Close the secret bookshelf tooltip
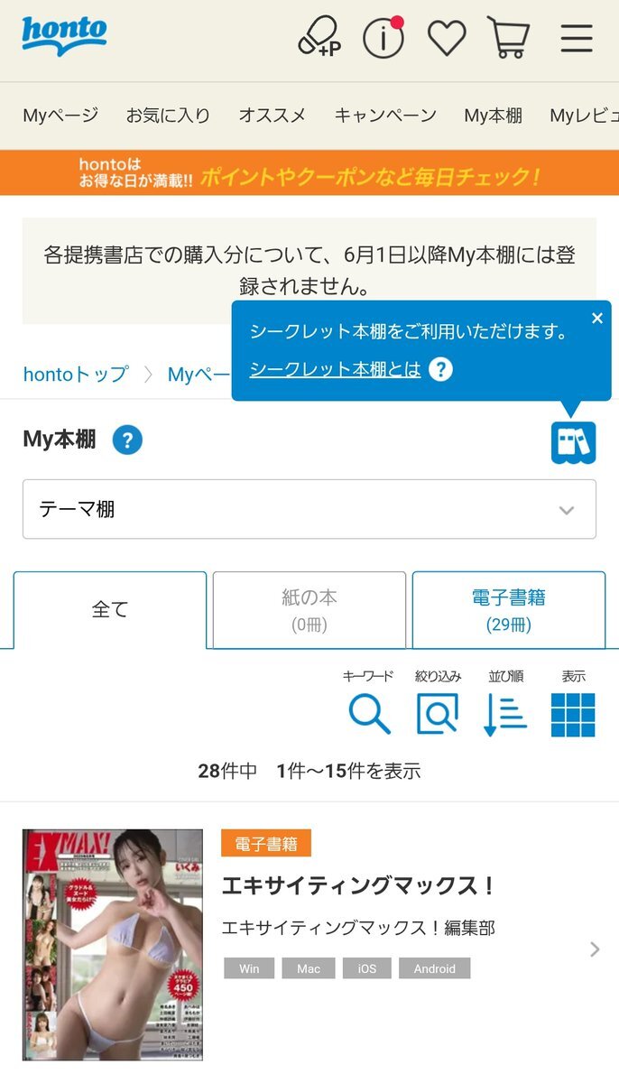Image resolution: width=619 pixels, height=1083 pixels. pyautogui.click(x=596, y=318)
